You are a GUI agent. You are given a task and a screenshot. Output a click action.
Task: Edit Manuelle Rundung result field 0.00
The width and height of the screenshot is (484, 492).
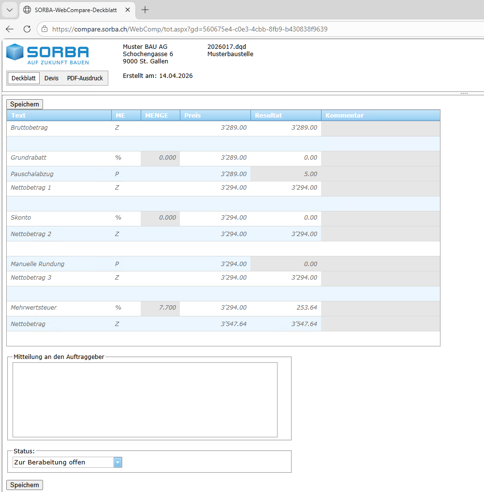(286, 264)
